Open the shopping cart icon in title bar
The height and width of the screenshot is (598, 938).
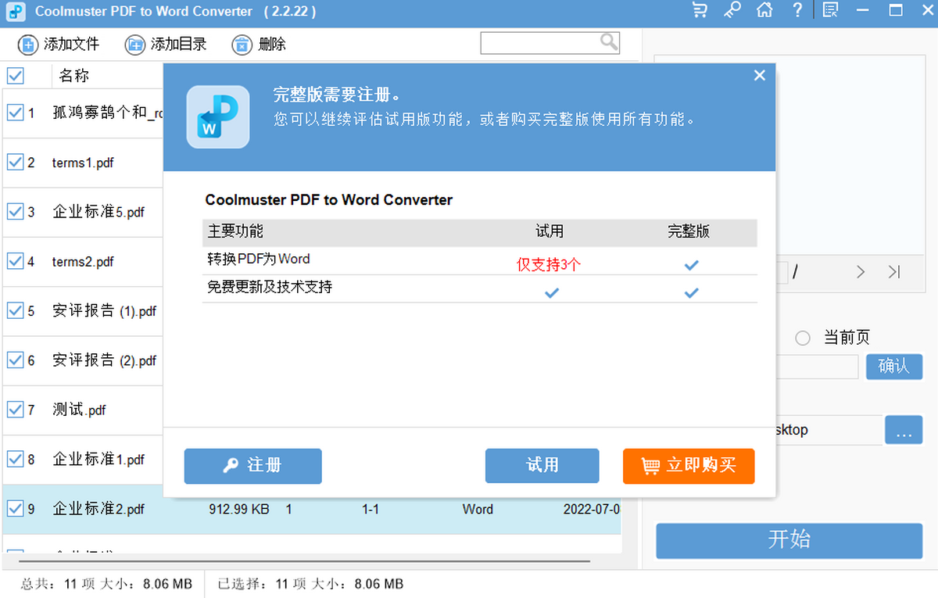point(700,10)
